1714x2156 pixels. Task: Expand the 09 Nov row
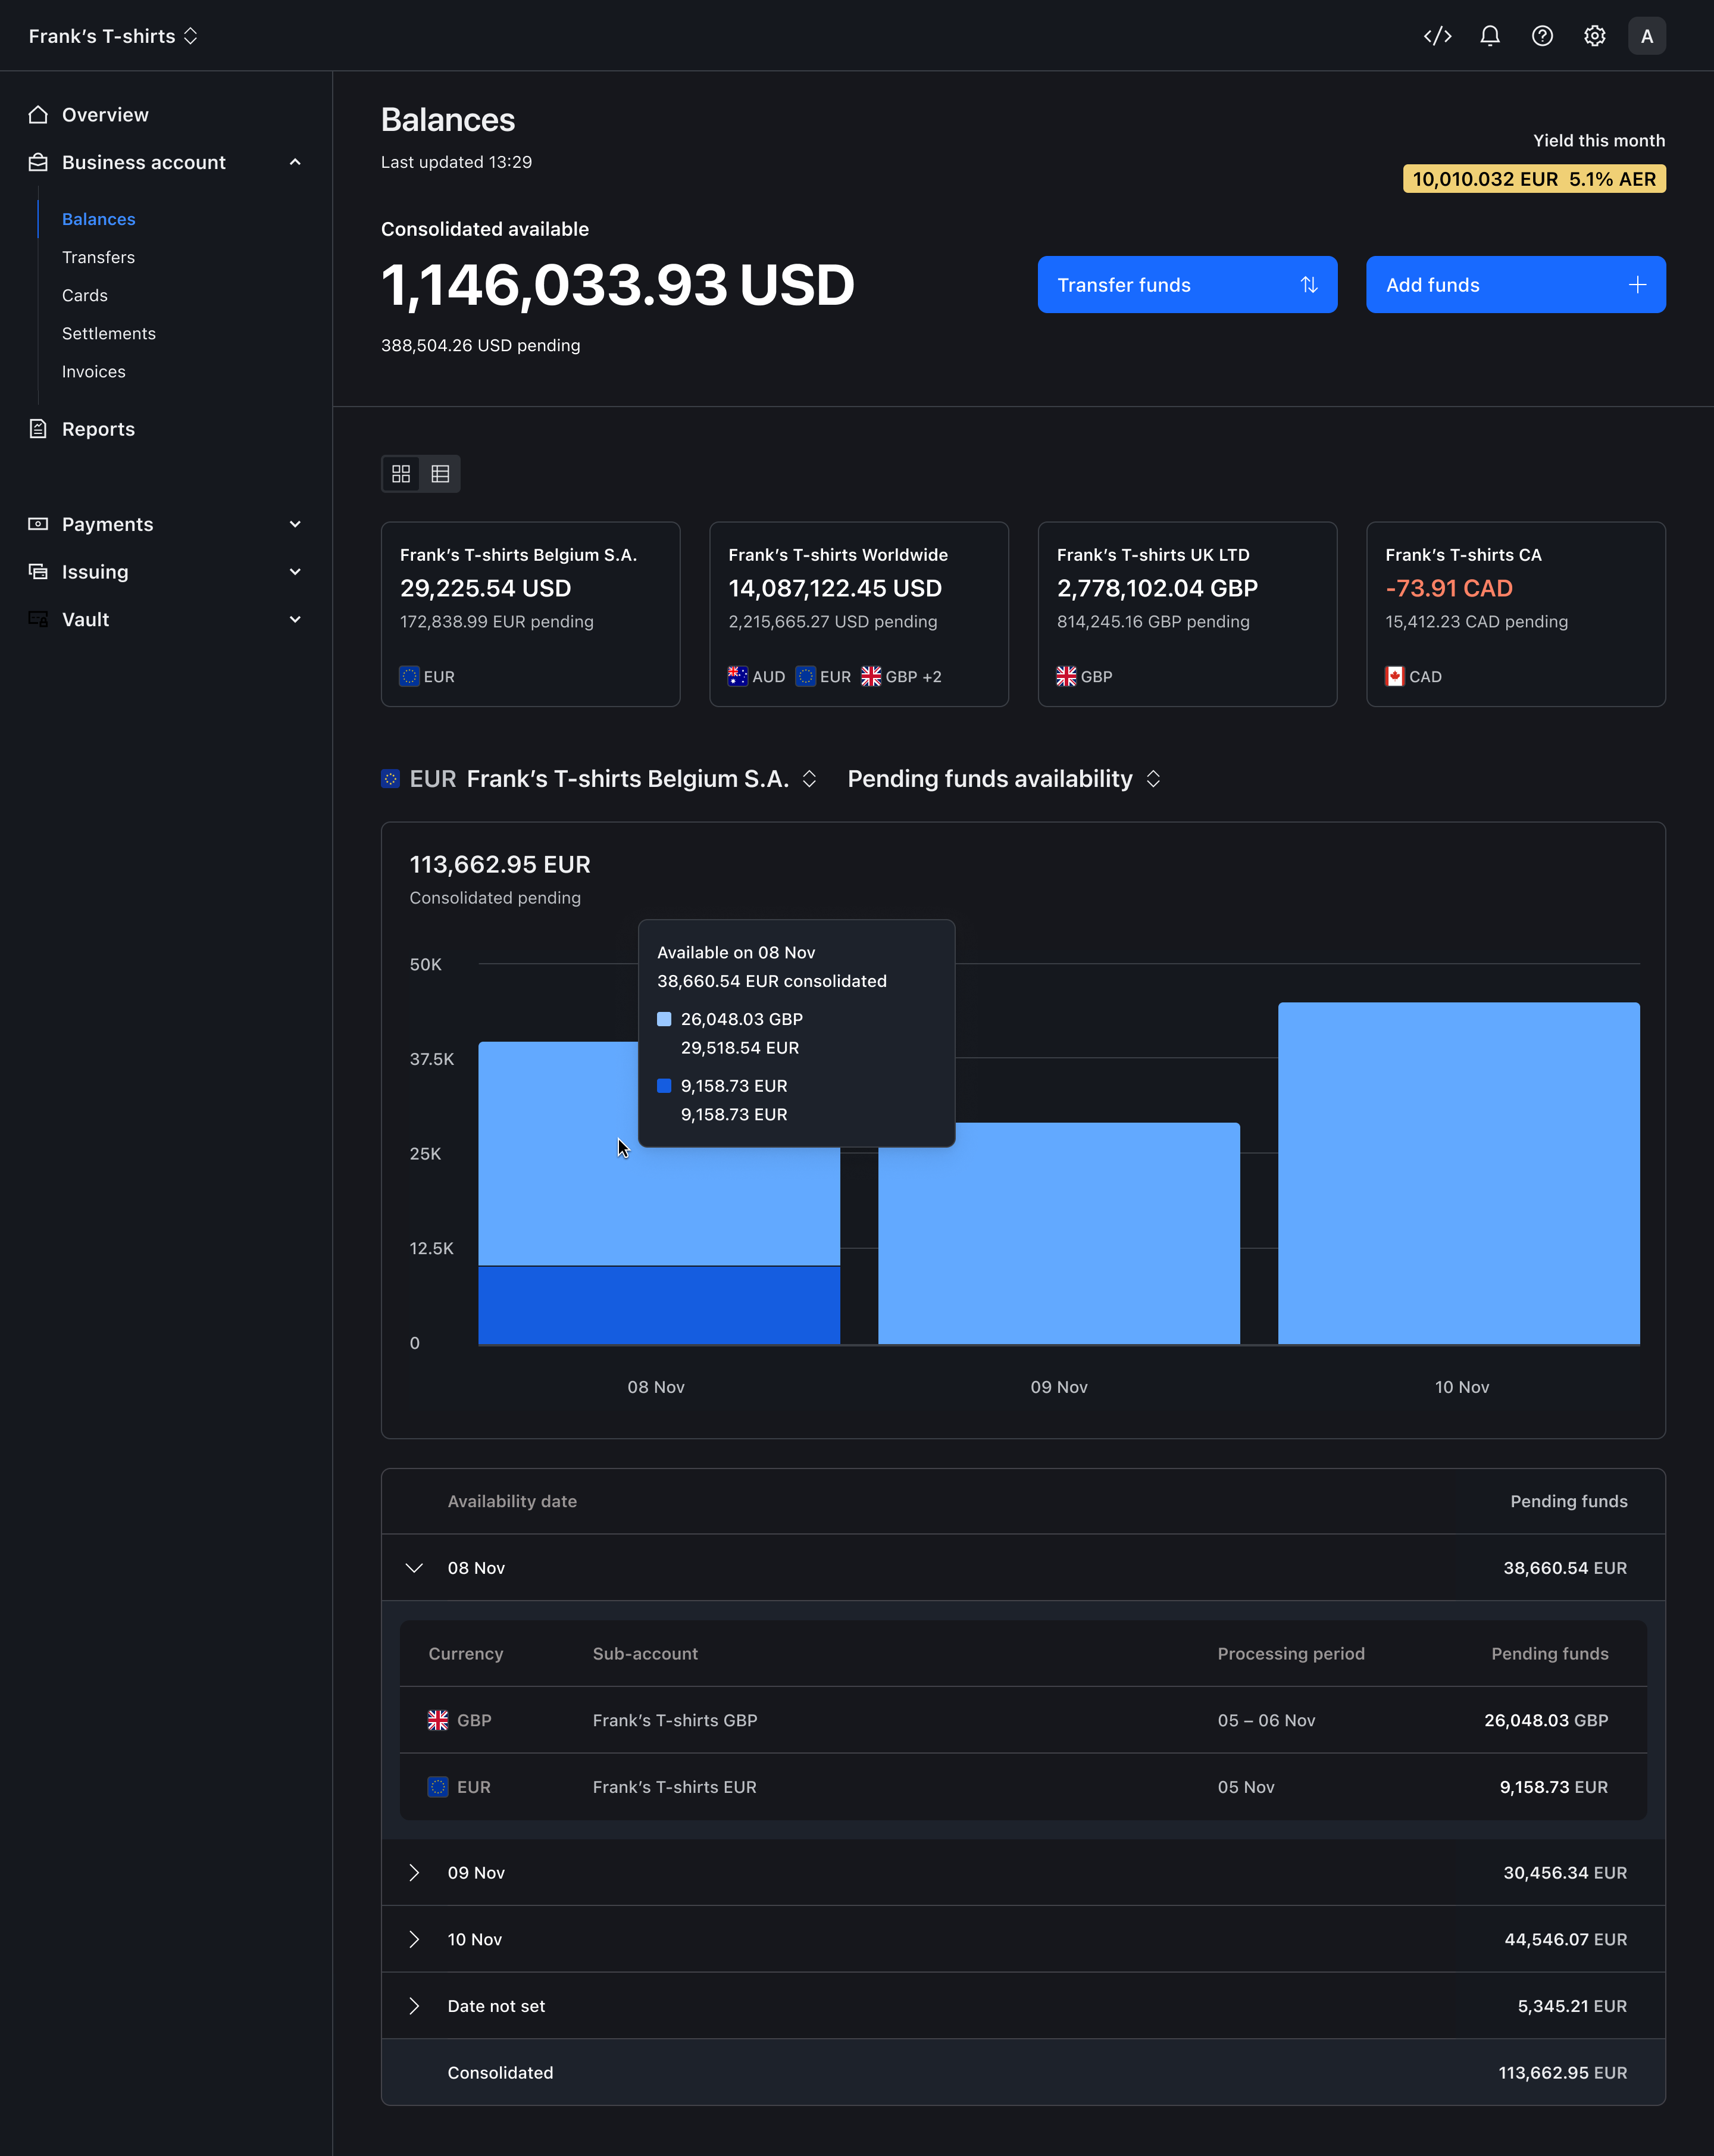(x=414, y=1873)
